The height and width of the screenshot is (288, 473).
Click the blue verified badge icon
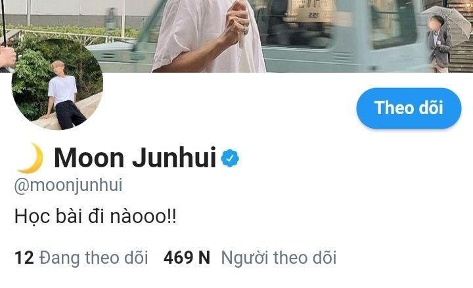pos(230,158)
